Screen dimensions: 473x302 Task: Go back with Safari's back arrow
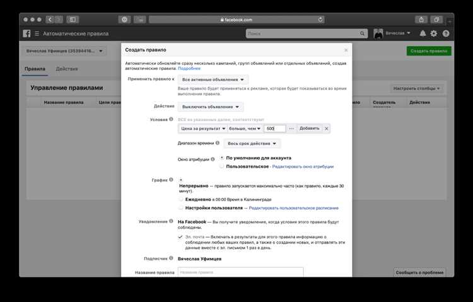click(x=50, y=20)
